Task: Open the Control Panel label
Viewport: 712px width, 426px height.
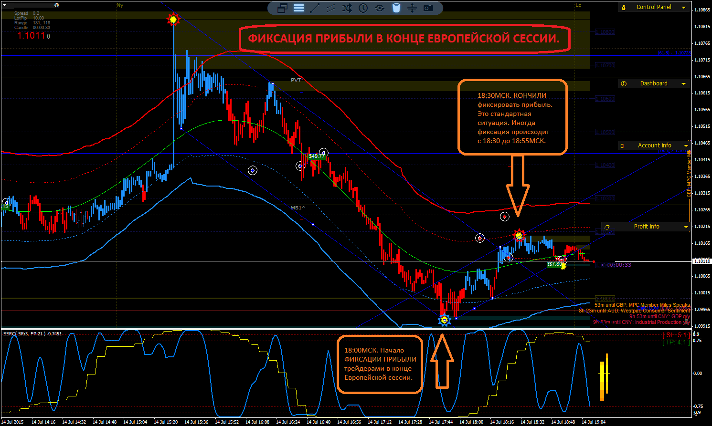Action: 654,7
